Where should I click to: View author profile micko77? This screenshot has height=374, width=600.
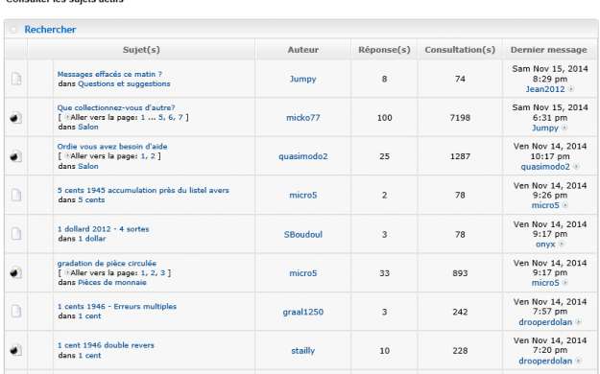302,117
